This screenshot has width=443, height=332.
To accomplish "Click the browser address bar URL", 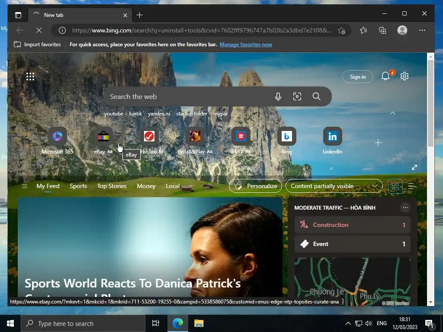I will 202,30.
